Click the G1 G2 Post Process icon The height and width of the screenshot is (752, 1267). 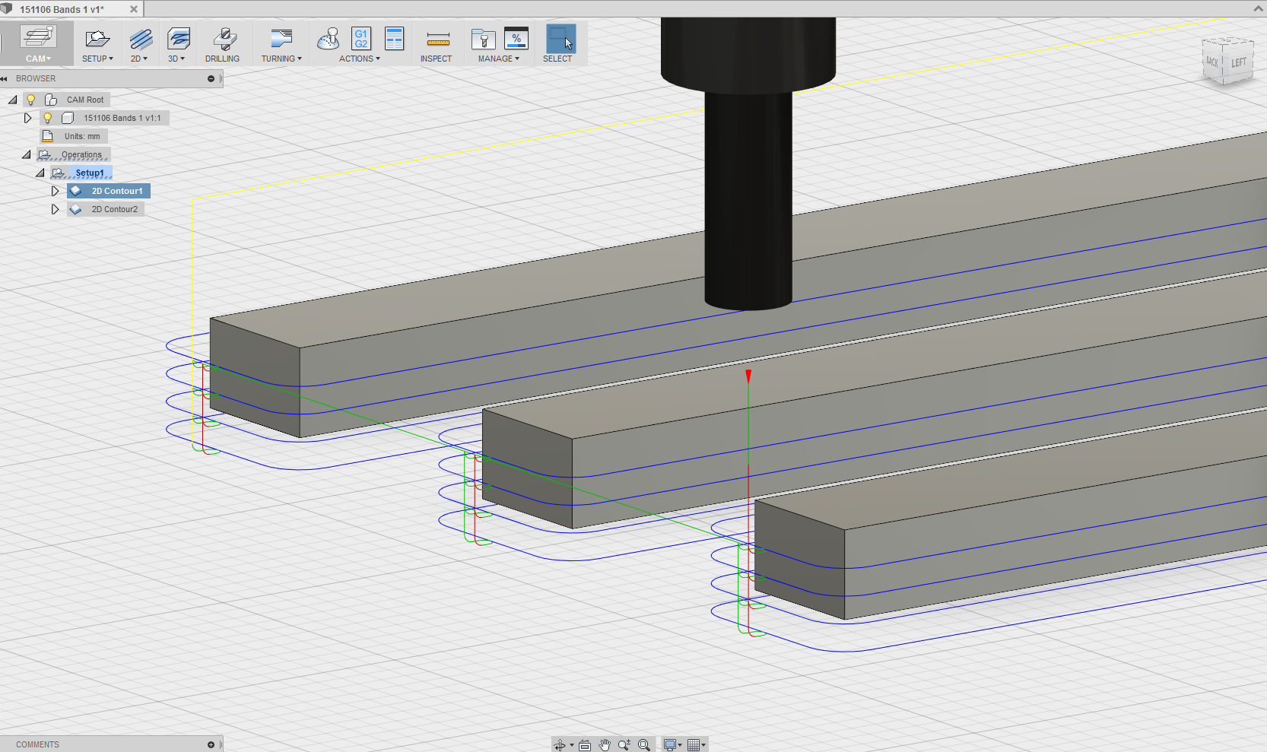pyautogui.click(x=361, y=39)
